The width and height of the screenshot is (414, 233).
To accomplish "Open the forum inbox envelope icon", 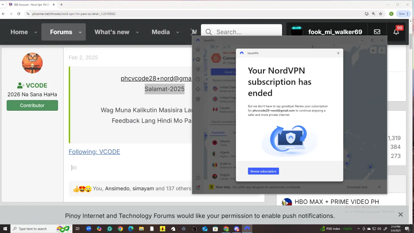I will point(377,32).
